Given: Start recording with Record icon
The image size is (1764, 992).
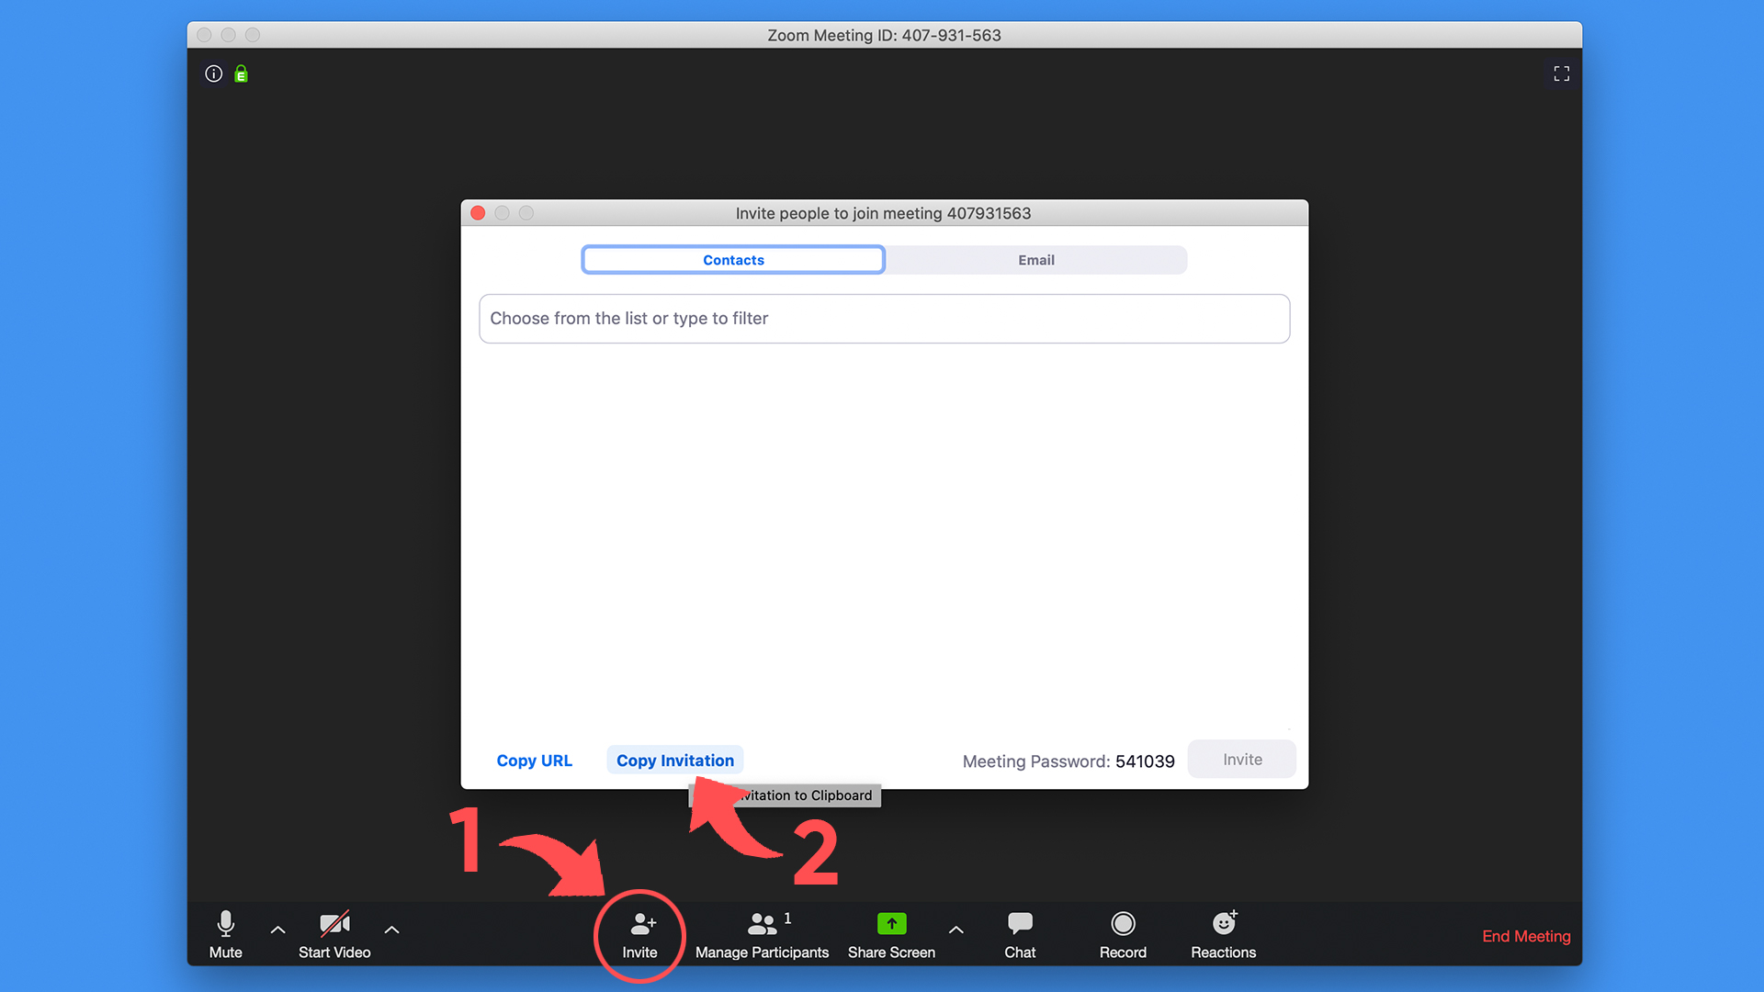Looking at the screenshot, I should [1123, 924].
